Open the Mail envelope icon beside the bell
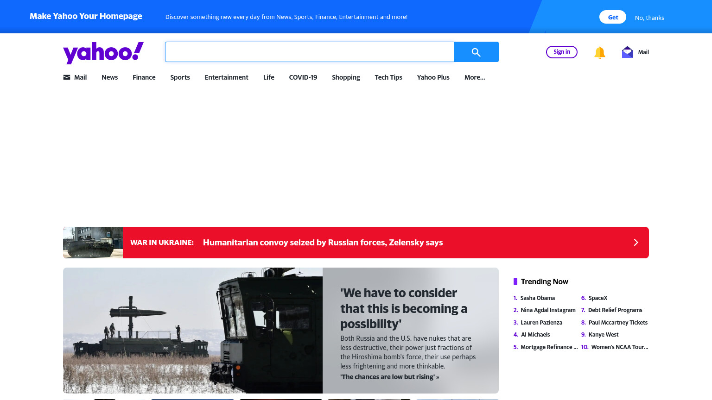Screen dimensions: 712x400 tap(627, 52)
